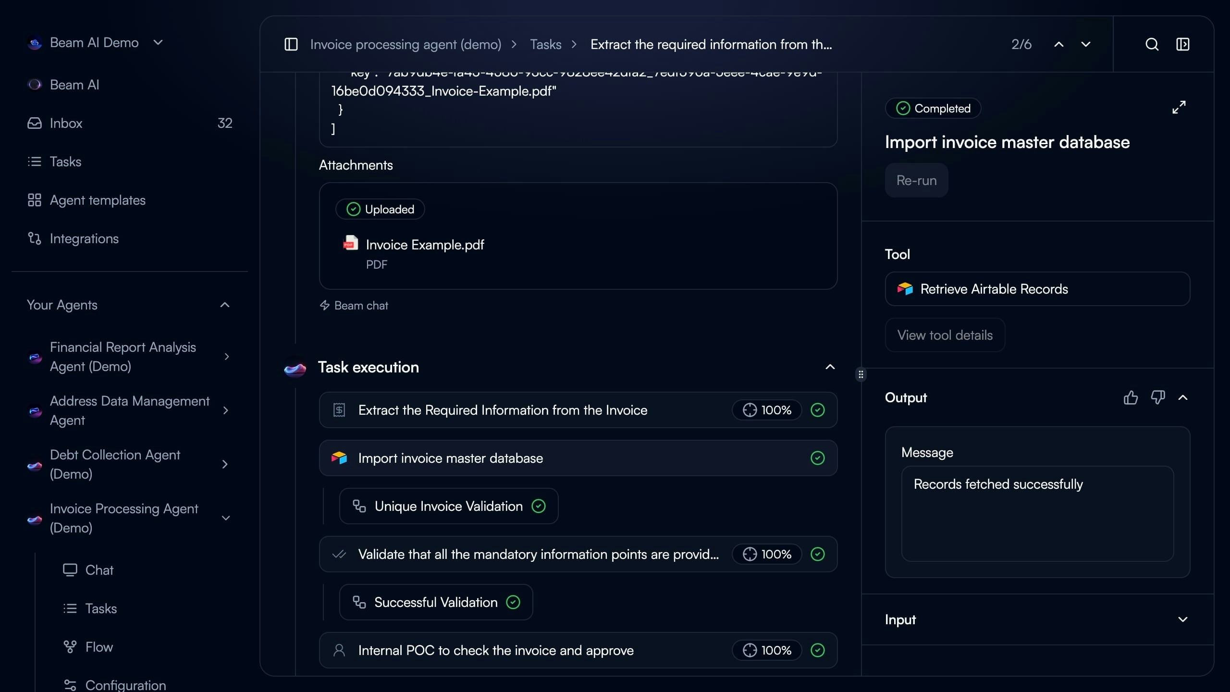
Task: Collapse the Your Agents list
Action: point(224,305)
